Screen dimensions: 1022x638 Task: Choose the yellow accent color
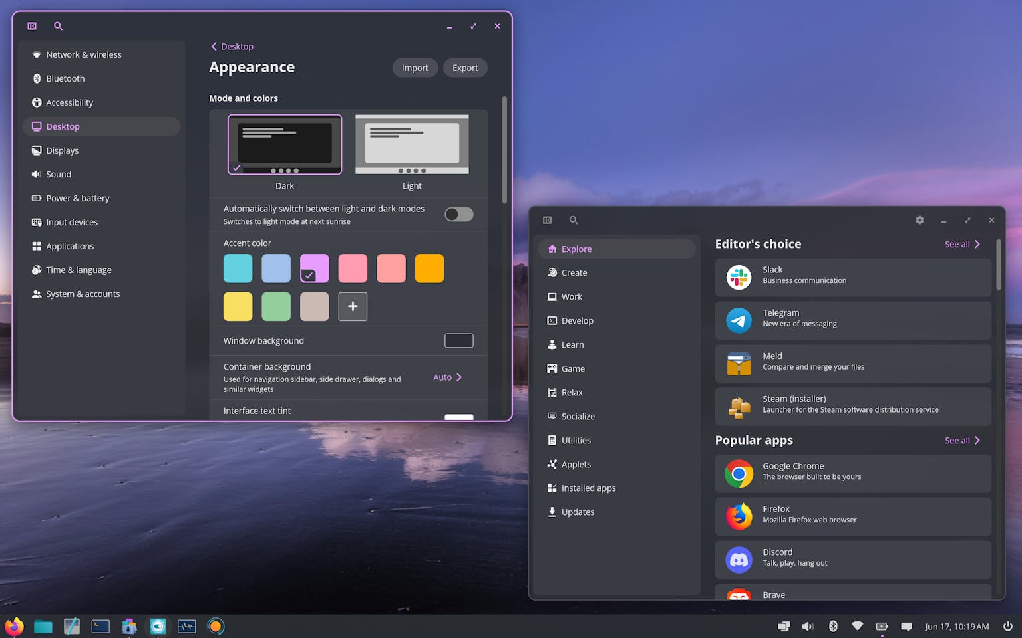(x=238, y=306)
